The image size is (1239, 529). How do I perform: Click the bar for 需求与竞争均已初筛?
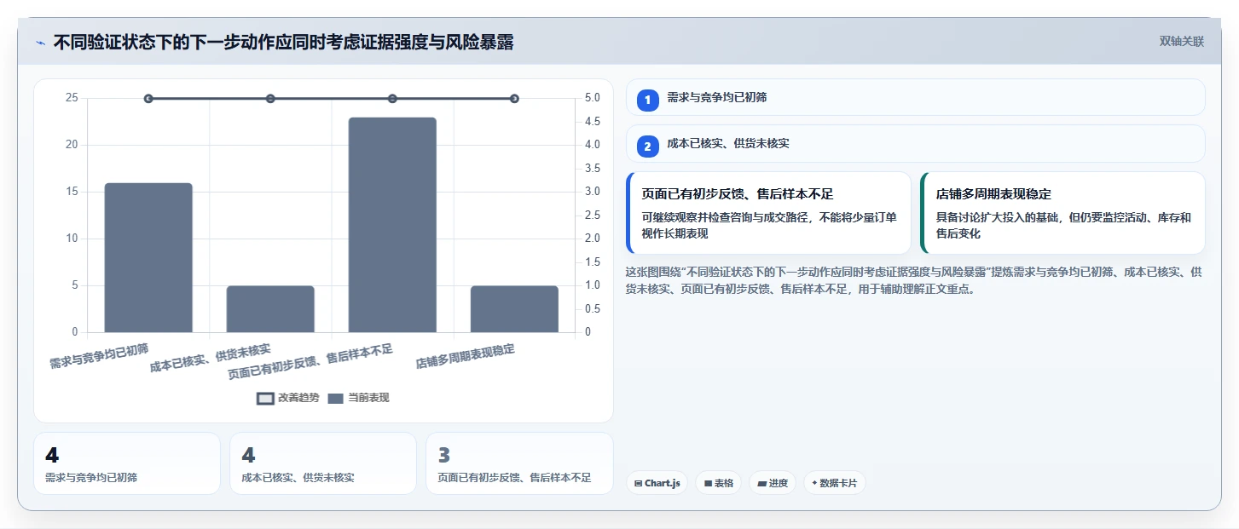click(148, 257)
